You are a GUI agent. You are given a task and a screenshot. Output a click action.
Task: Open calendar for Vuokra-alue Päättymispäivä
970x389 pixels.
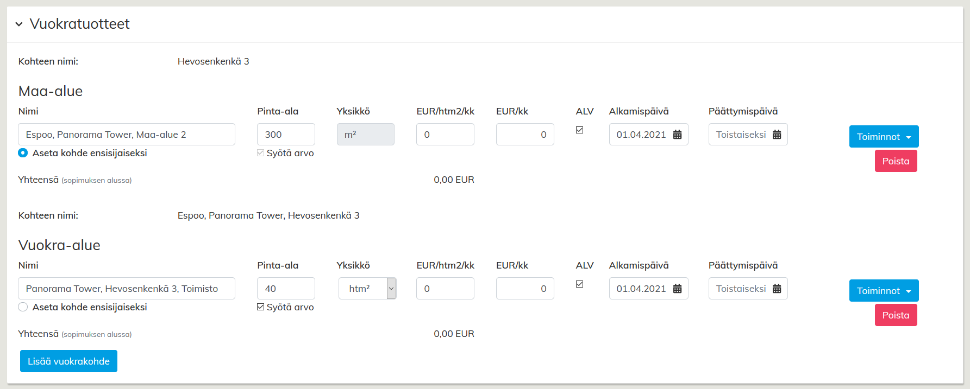[x=777, y=289]
